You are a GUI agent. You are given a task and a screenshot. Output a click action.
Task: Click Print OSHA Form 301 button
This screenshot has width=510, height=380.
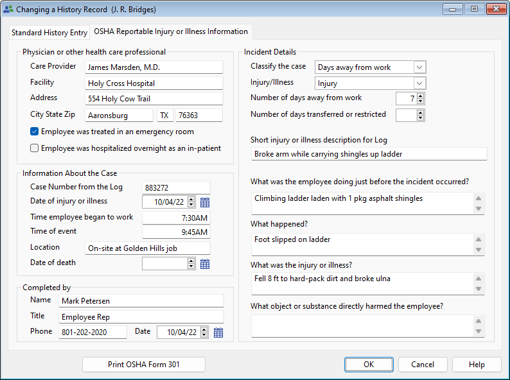[x=143, y=365]
